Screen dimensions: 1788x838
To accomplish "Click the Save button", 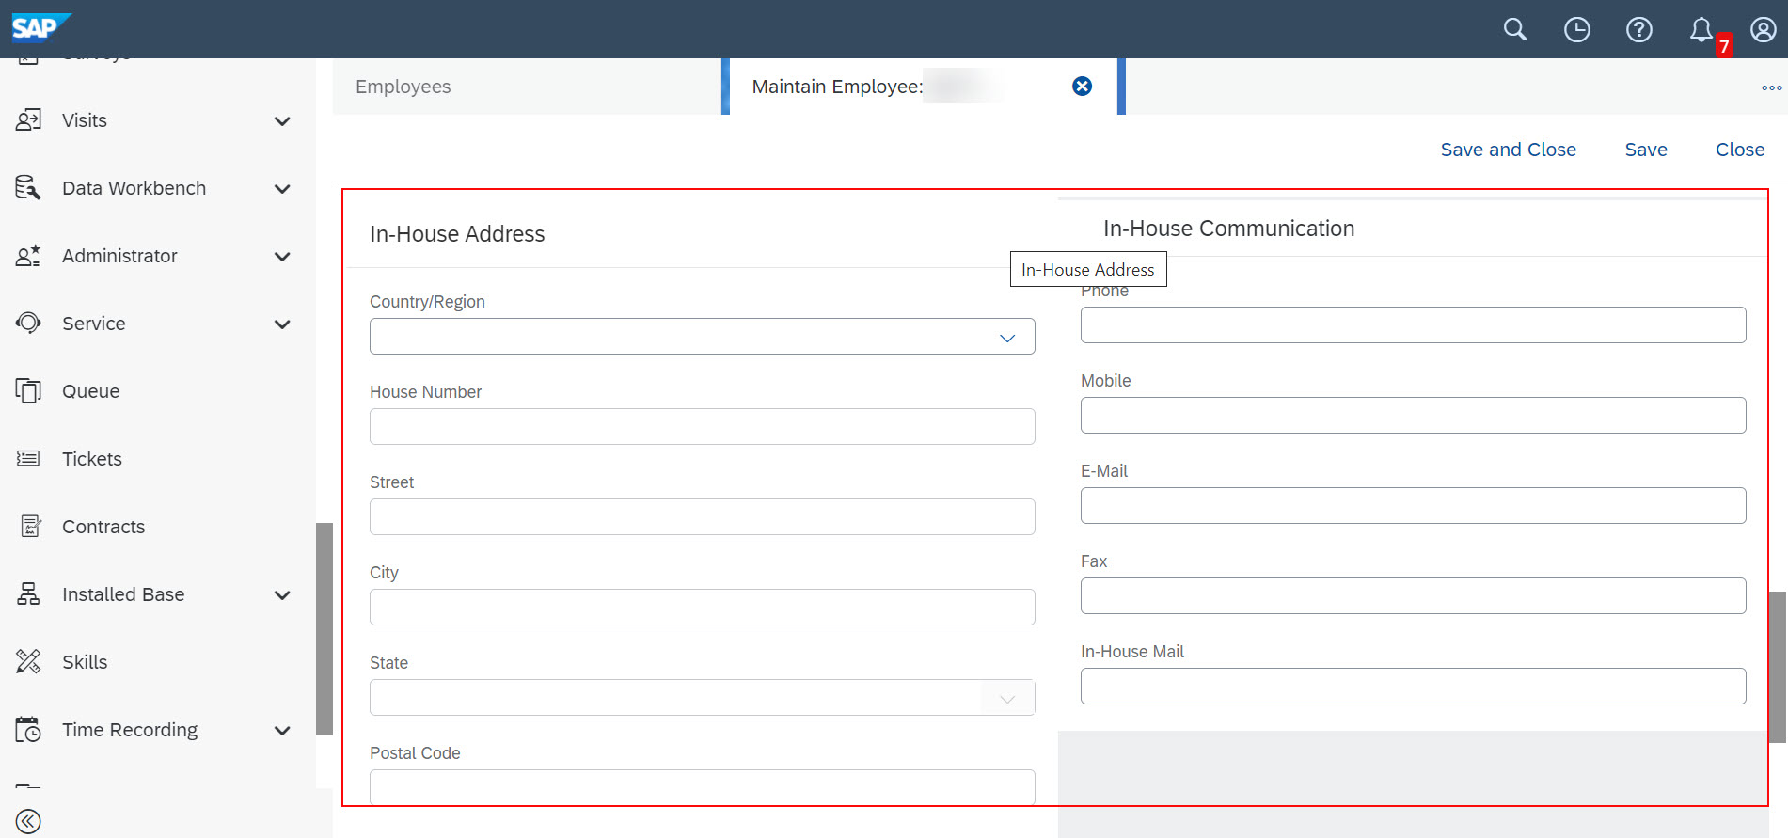I will pos(1646,150).
